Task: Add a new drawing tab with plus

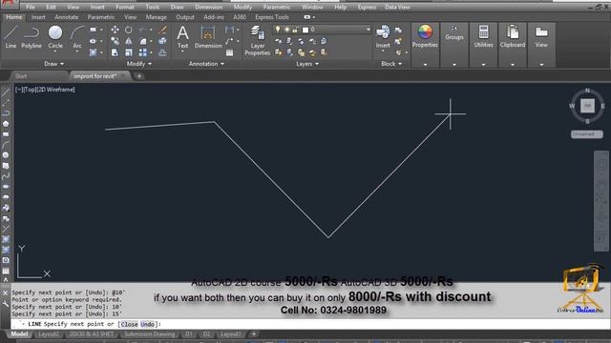Action: pyautogui.click(x=139, y=76)
